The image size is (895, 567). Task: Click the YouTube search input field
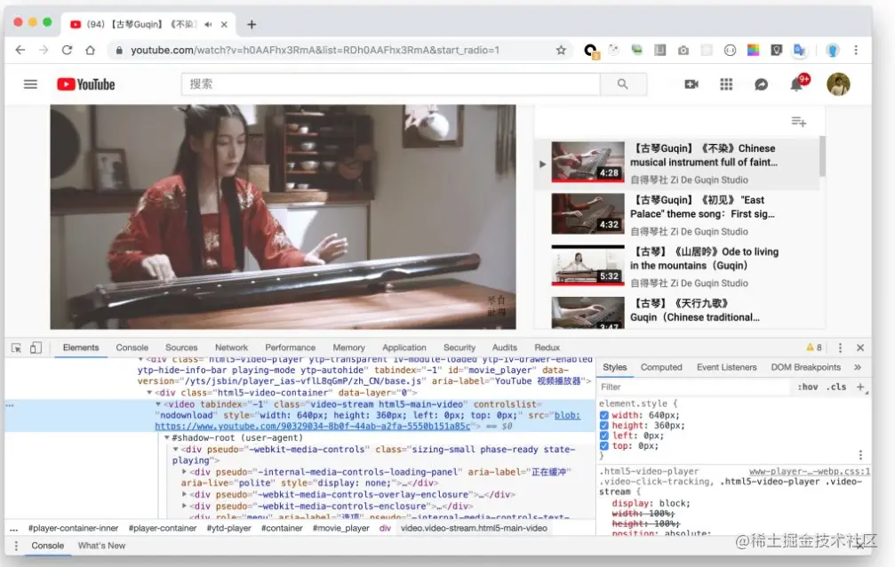point(390,84)
